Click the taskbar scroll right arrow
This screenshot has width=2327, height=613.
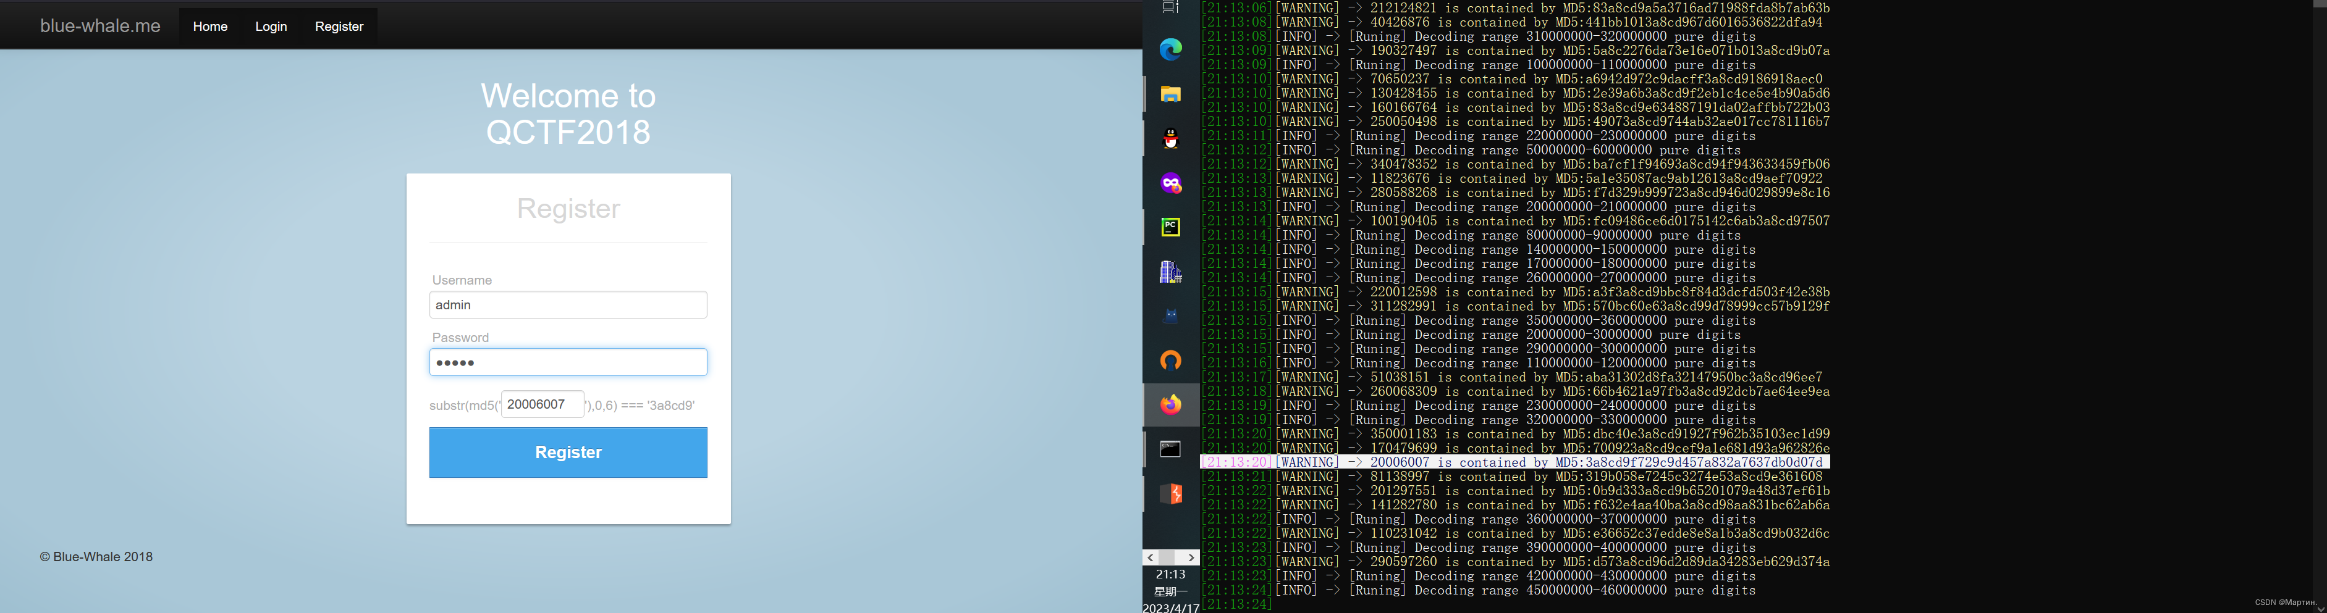(1191, 558)
